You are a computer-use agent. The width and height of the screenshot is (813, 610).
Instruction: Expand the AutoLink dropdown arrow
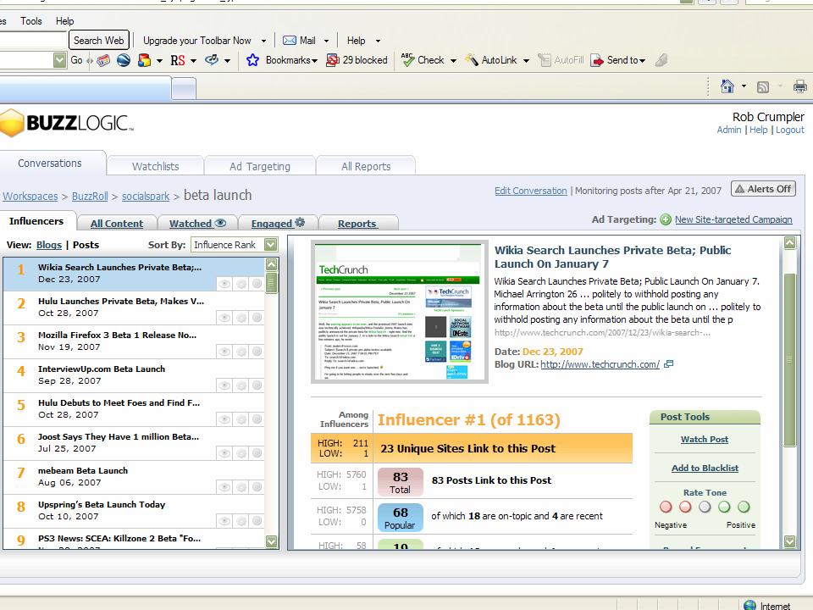pos(526,60)
